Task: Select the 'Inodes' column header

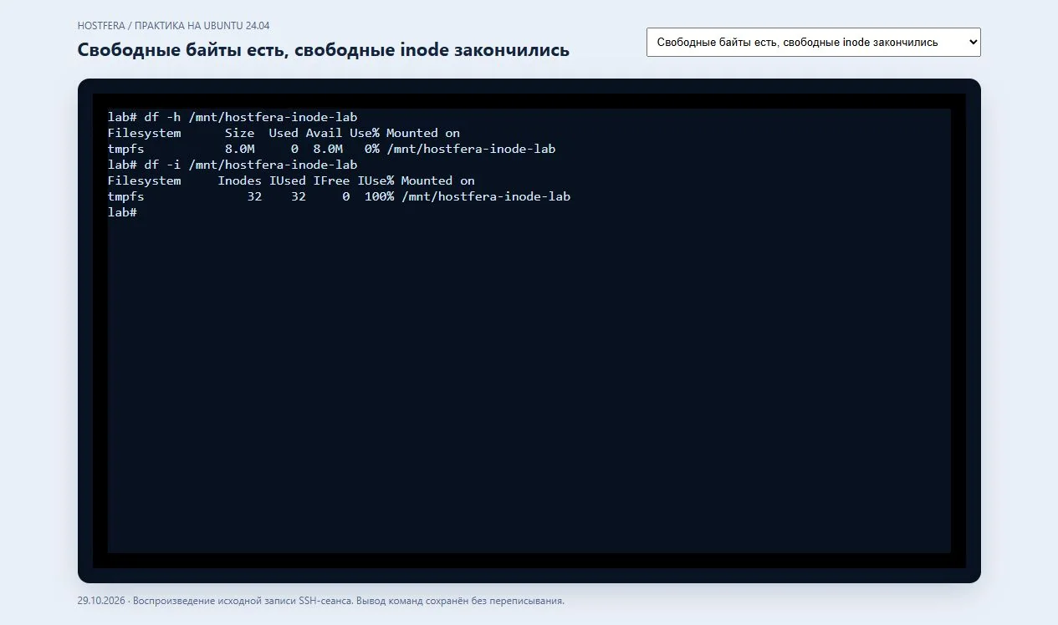Action: tap(240, 180)
